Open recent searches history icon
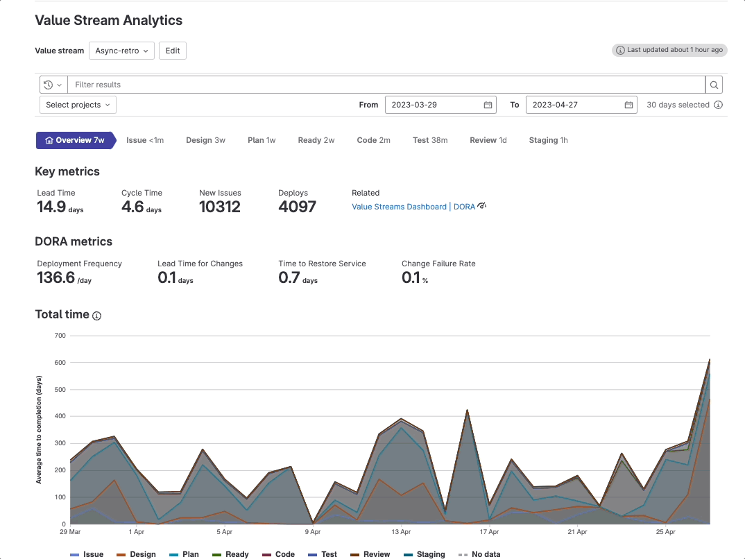 (x=47, y=84)
